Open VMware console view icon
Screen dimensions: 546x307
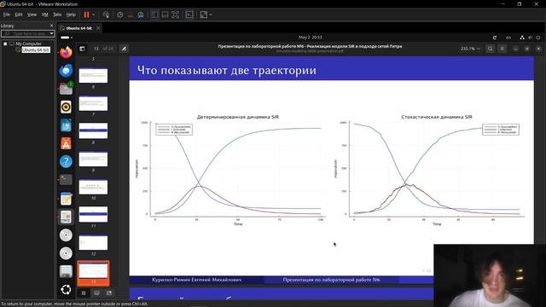pos(189,14)
